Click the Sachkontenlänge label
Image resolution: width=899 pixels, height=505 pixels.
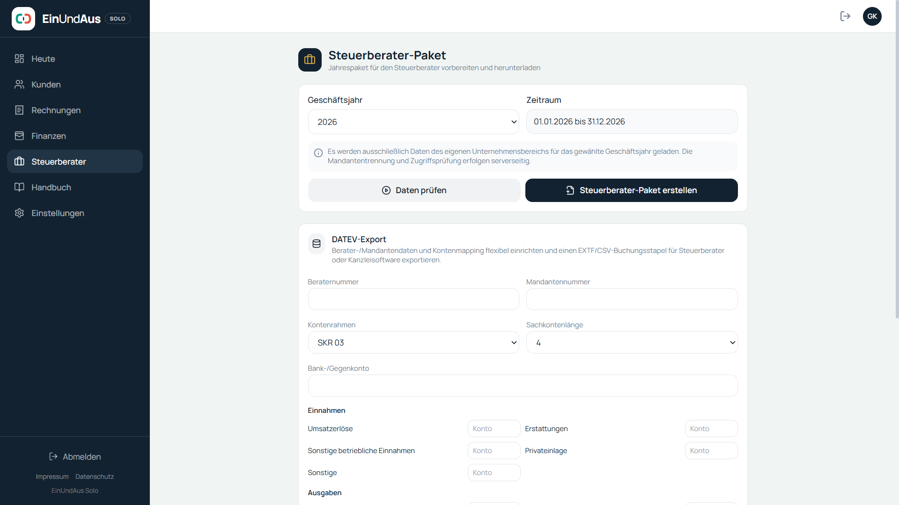click(554, 325)
